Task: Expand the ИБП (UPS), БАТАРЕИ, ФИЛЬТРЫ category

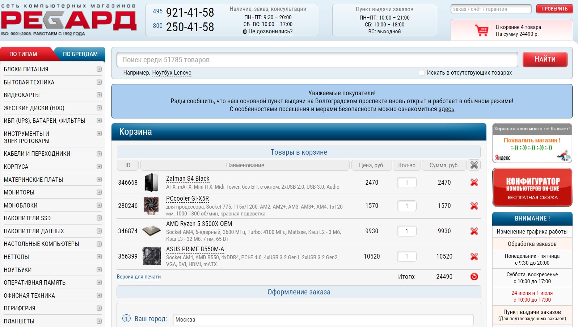Action: 99,121
